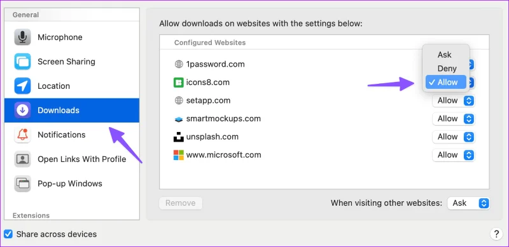The height and width of the screenshot is (247, 509).
Task: Select the smartmockups.com row text
Action: click(x=223, y=119)
